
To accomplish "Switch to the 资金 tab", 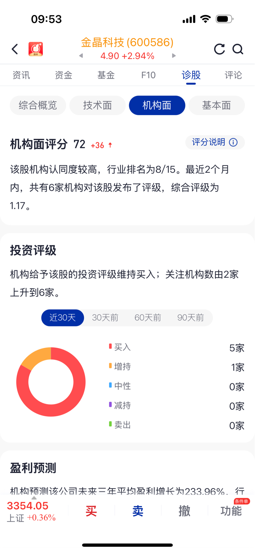I will click(63, 75).
